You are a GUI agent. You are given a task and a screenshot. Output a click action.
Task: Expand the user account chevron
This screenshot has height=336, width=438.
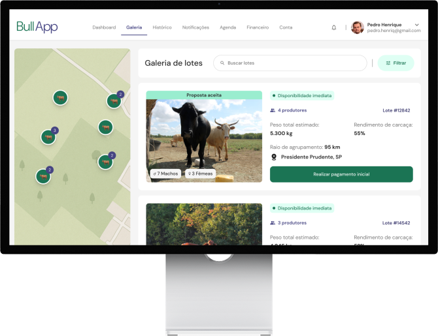(416, 25)
